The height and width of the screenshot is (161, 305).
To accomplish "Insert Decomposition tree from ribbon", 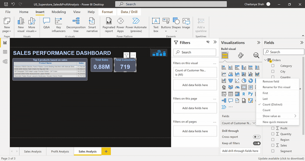I will (76, 25).
